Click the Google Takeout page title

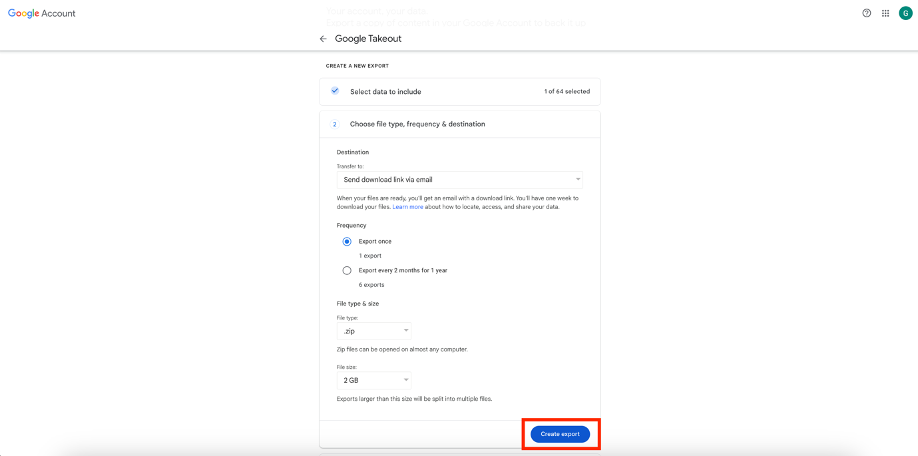click(368, 39)
